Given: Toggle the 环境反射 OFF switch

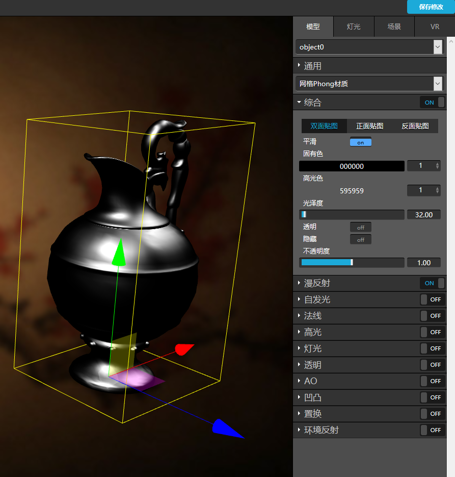Looking at the screenshot, I should (432, 430).
